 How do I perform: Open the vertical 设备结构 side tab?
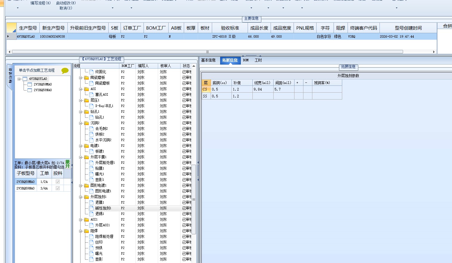(10, 77)
